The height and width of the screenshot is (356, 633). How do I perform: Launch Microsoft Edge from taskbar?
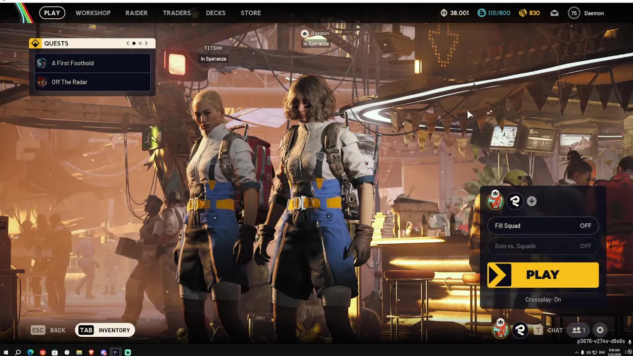pyautogui.click(x=30, y=353)
